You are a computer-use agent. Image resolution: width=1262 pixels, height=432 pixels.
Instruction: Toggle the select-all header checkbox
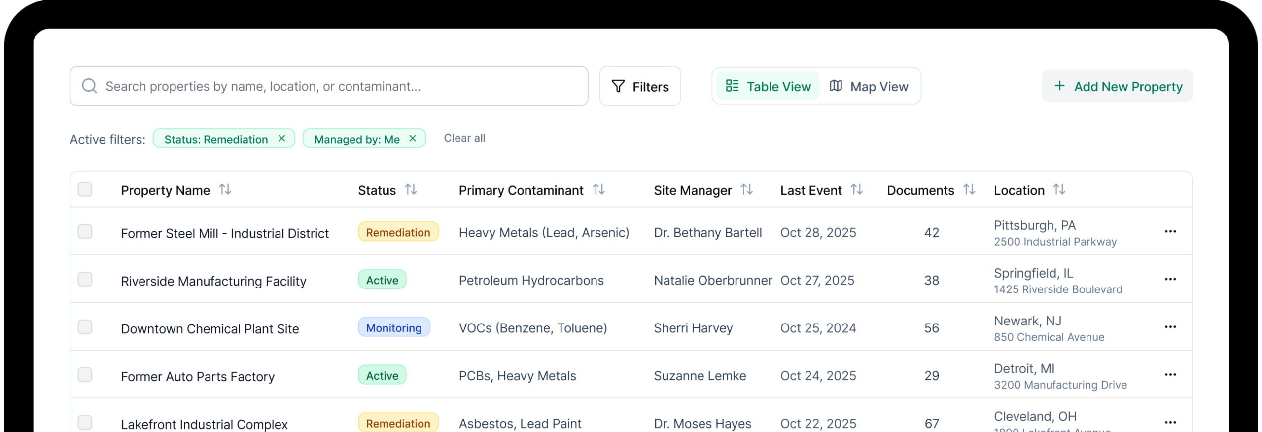pyautogui.click(x=85, y=189)
